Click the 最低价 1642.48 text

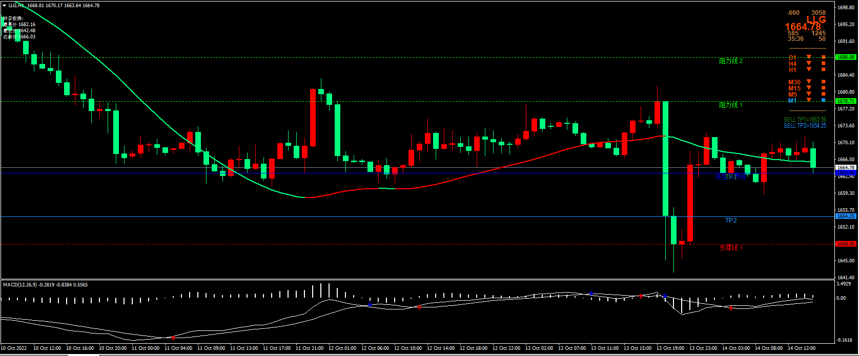(x=19, y=31)
